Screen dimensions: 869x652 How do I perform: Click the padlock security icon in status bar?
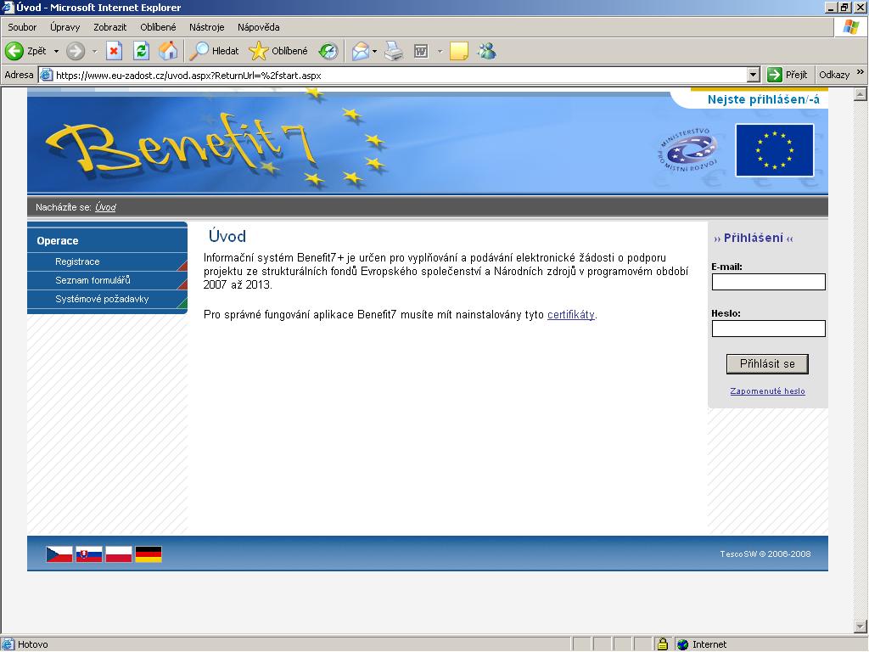[x=662, y=644]
